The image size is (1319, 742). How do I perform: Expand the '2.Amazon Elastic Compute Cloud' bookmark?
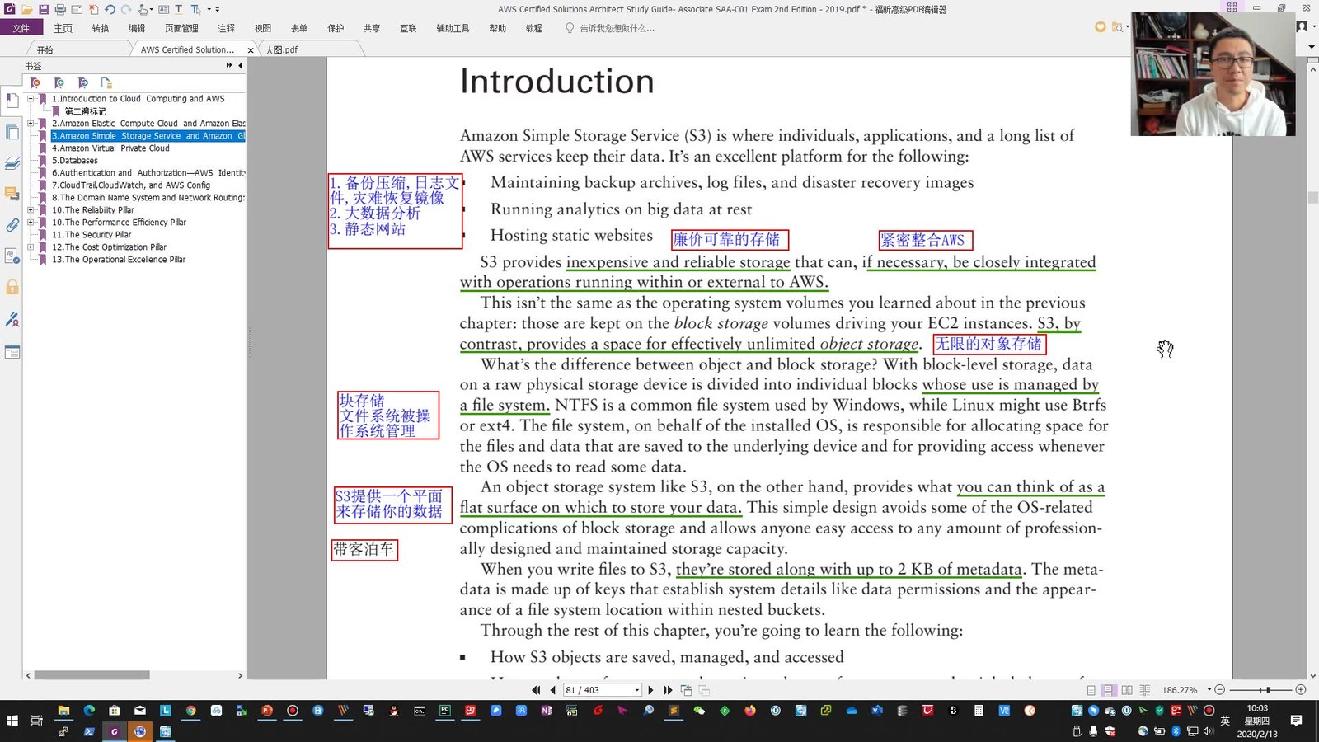click(x=31, y=124)
